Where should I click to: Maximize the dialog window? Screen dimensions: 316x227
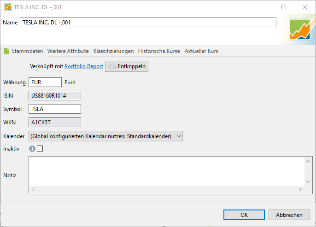tap(284, 7)
